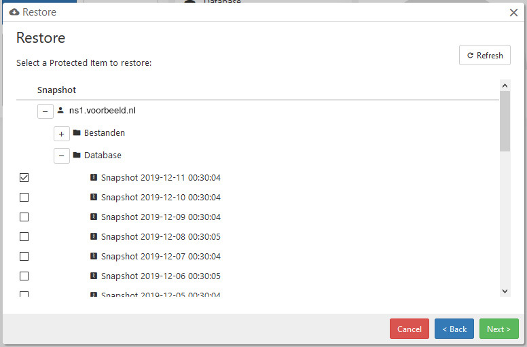Click the archive icon of Snapshot 2019-12-11
The image size is (527, 347).
tap(94, 177)
